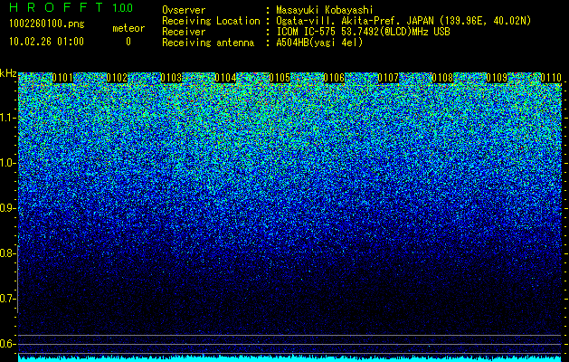This screenshot has height=362, width=569.
Task: Click the 1.0 frequency axis label
Action: (7, 164)
